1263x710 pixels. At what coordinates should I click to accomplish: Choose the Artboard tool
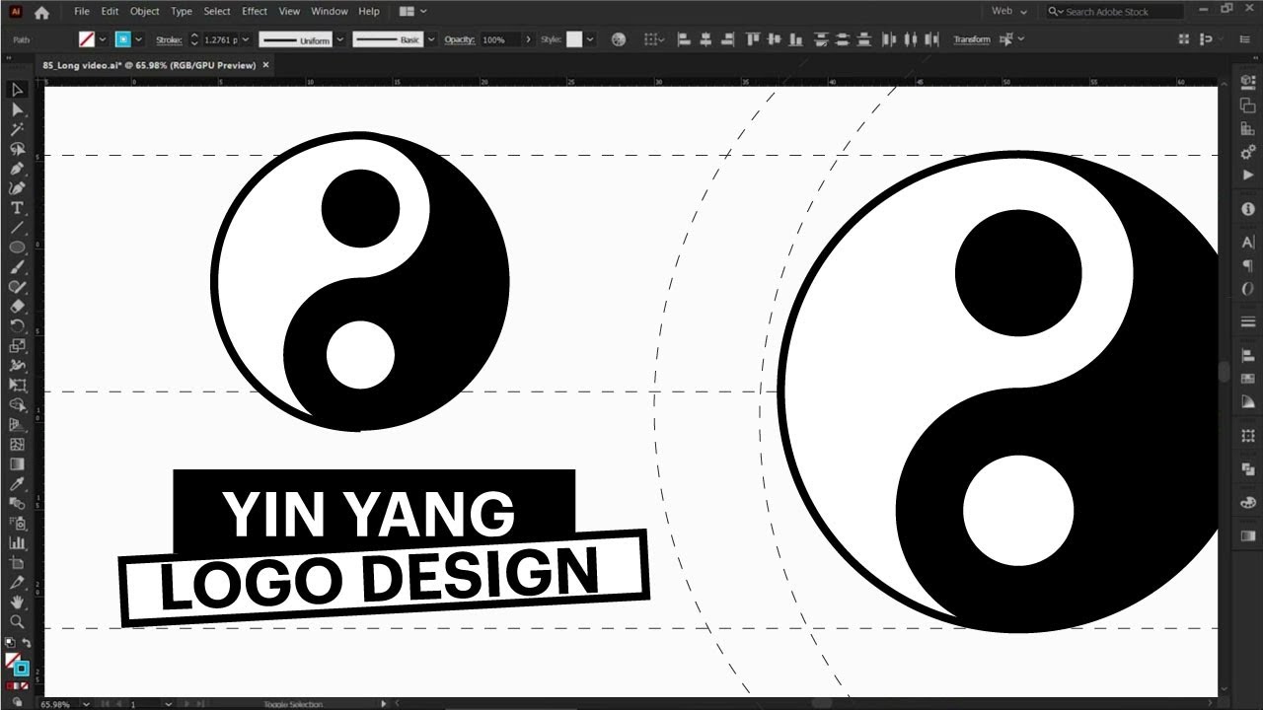[17, 562]
